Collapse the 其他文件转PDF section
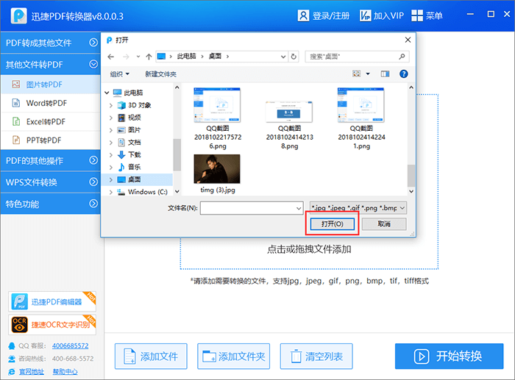 [x=93, y=64]
